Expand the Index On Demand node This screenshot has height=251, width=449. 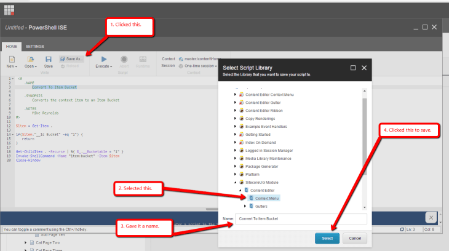point(235,142)
